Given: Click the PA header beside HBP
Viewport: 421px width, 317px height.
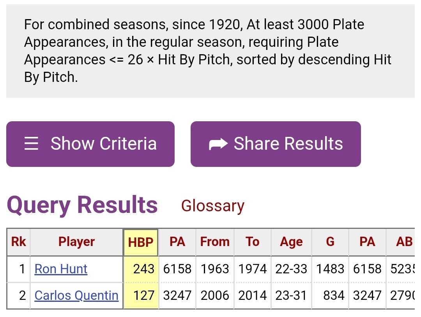Looking at the screenshot, I should pyautogui.click(x=177, y=242).
